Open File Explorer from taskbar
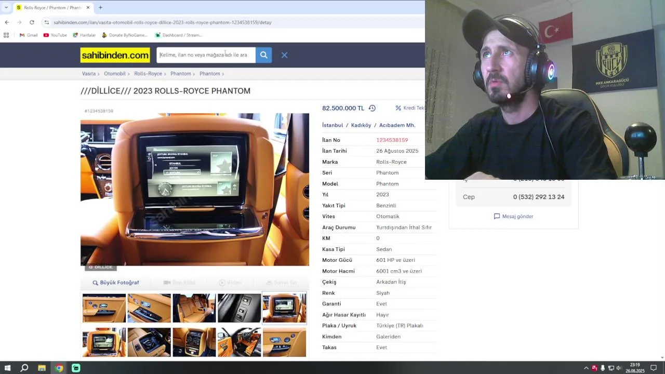Image resolution: width=665 pixels, height=374 pixels. click(42, 368)
